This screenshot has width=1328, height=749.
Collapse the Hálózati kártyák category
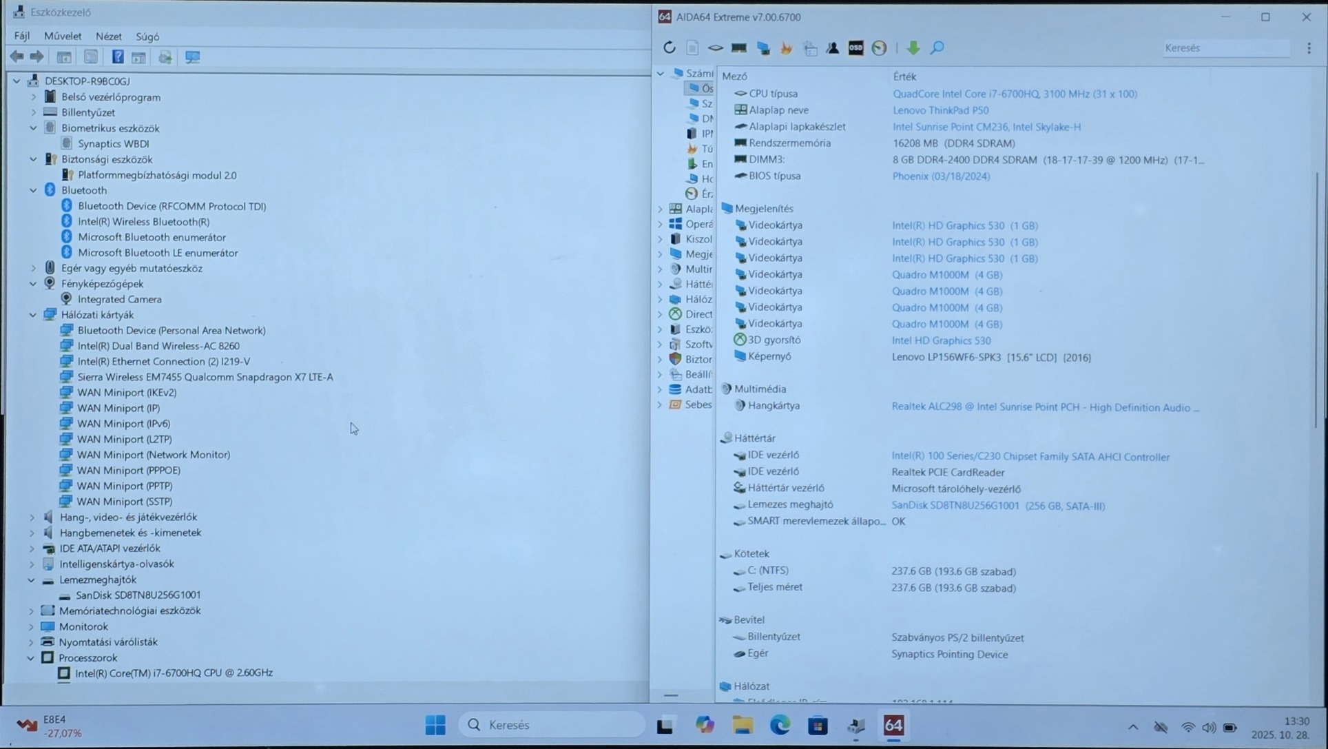click(x=33, y=315)
